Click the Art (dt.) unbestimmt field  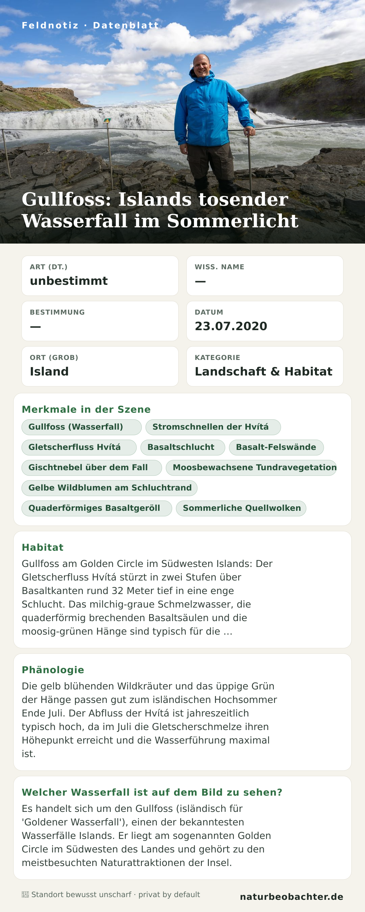coord(100,276)
